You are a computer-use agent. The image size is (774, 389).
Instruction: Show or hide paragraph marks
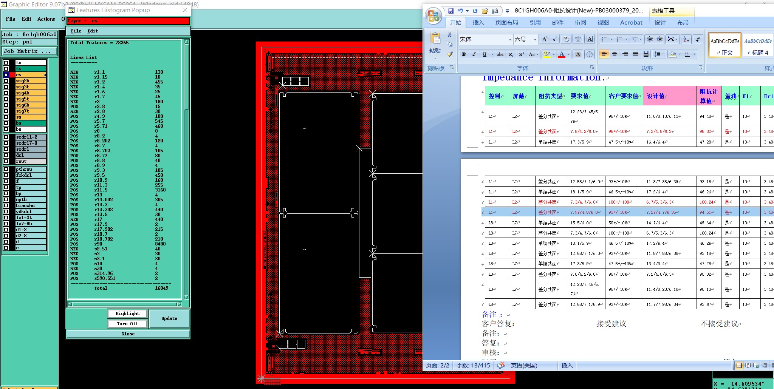(698, 39)
